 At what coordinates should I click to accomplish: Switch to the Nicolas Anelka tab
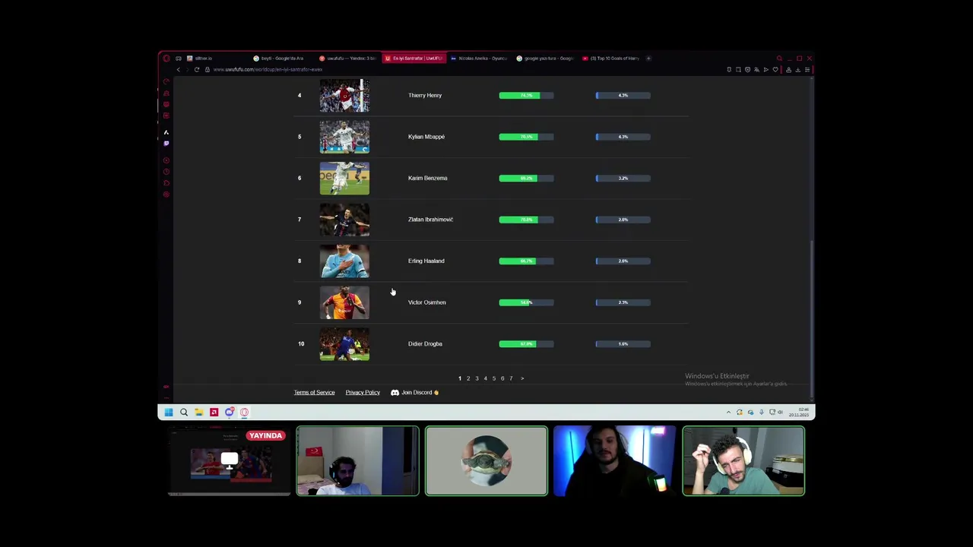coord(480,58)
